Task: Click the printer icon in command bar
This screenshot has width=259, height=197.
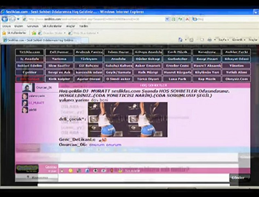Action: 210,40
